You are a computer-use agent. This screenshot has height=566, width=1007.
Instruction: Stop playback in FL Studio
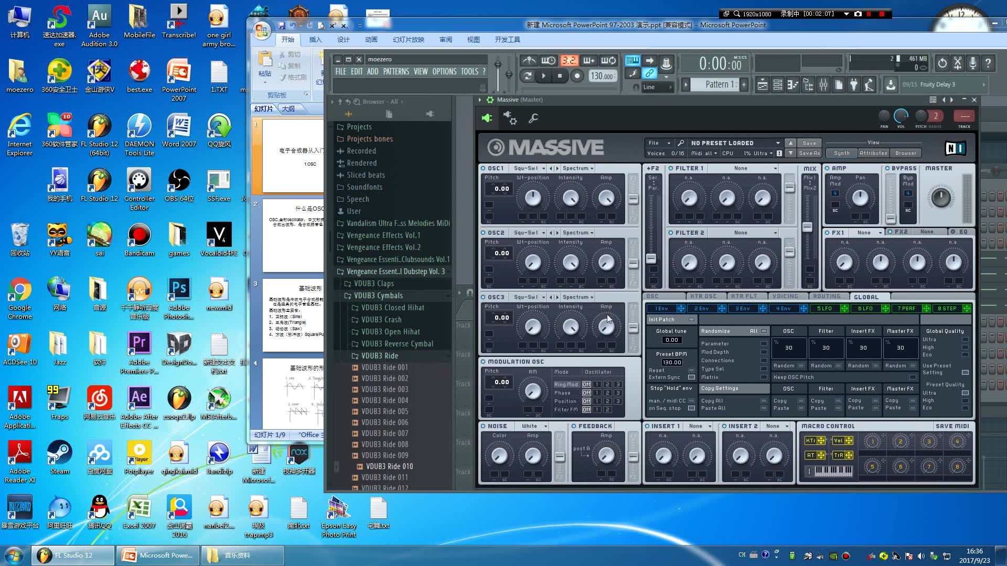pos(560,76)
